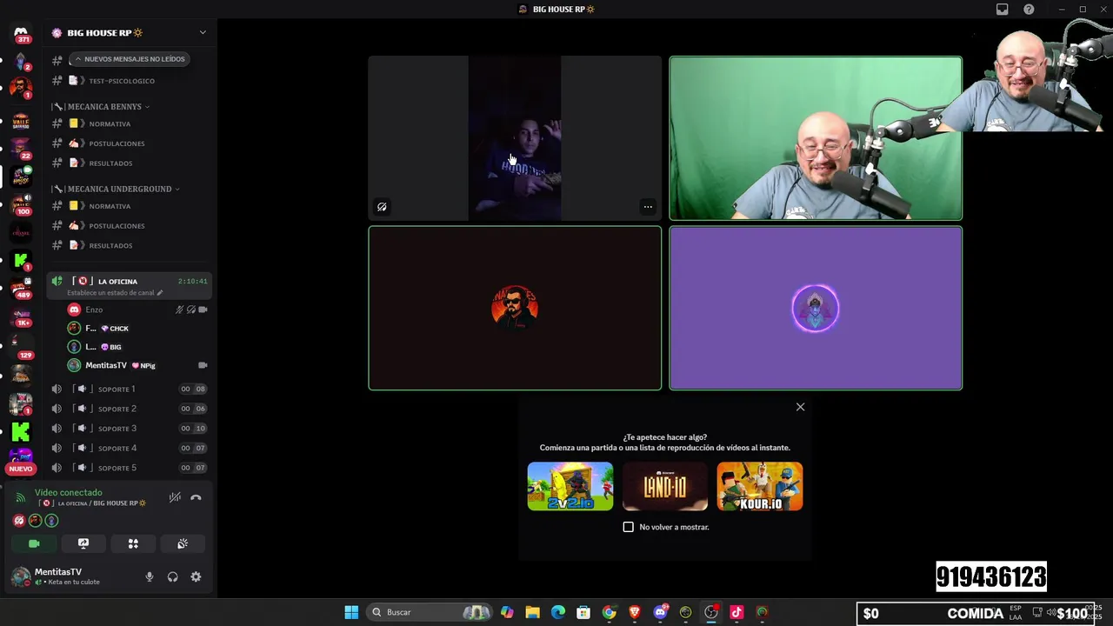1113x626 pixels.
Task: Open more options on Enzo's video tile
Action: tap(648, 207)
